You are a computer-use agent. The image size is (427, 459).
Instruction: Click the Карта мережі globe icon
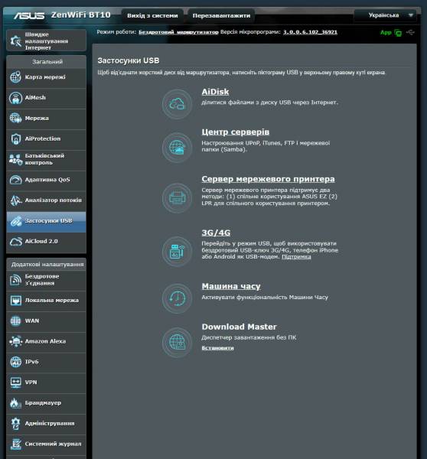click(15, 77)
